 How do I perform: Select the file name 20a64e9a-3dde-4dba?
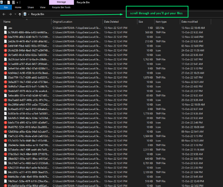point(29,145)
